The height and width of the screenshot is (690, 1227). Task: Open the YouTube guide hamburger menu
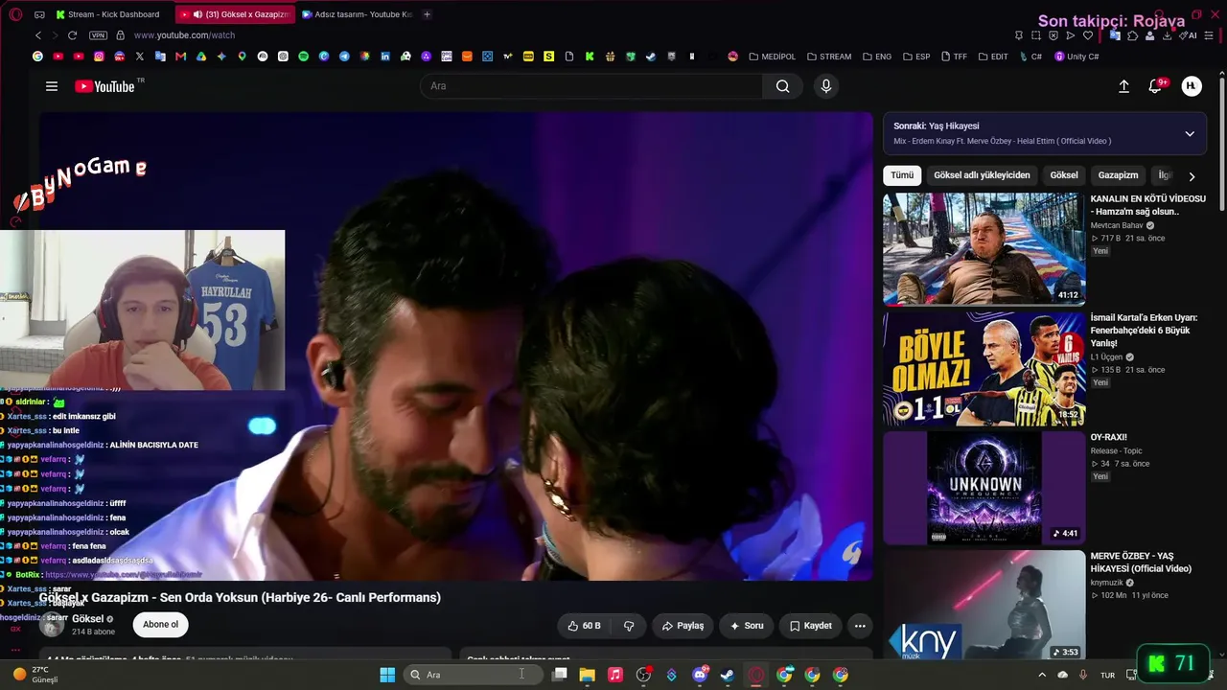click(52, 86)
